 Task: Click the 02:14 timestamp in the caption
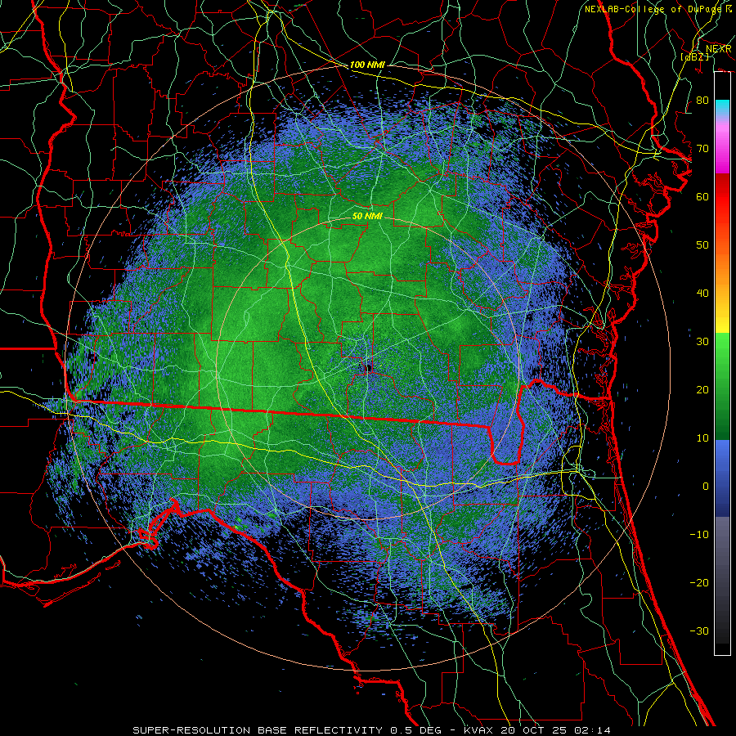tap(593, 730)
